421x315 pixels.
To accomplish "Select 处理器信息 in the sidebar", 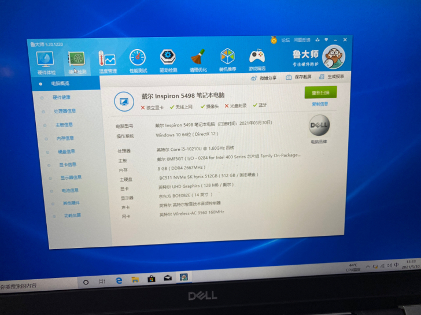I will [65, 111].
